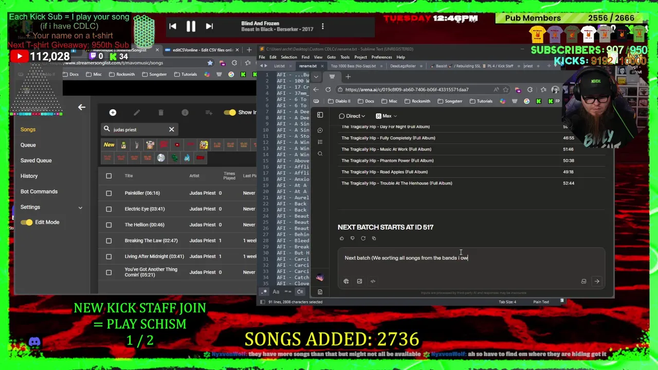Click the back arrow in StreamerSonglist sidebar
This screenshot has width=658, height=370.
81,107
